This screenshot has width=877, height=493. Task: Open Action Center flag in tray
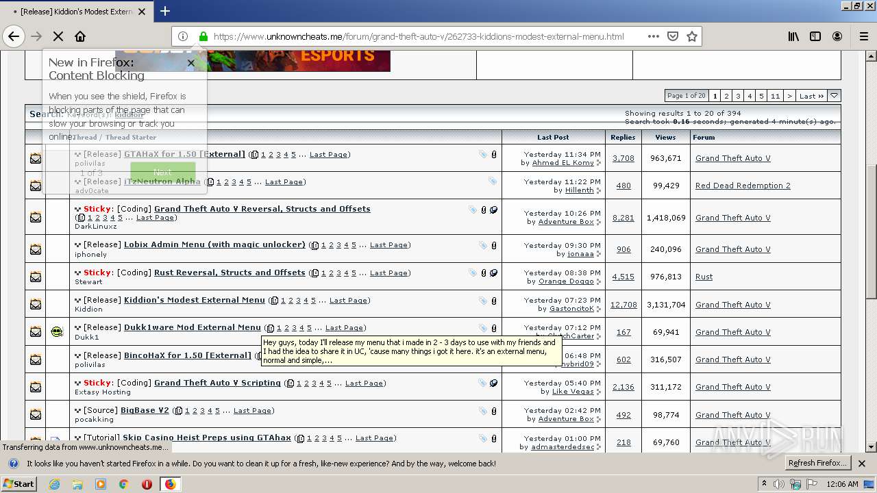(811, 484)
